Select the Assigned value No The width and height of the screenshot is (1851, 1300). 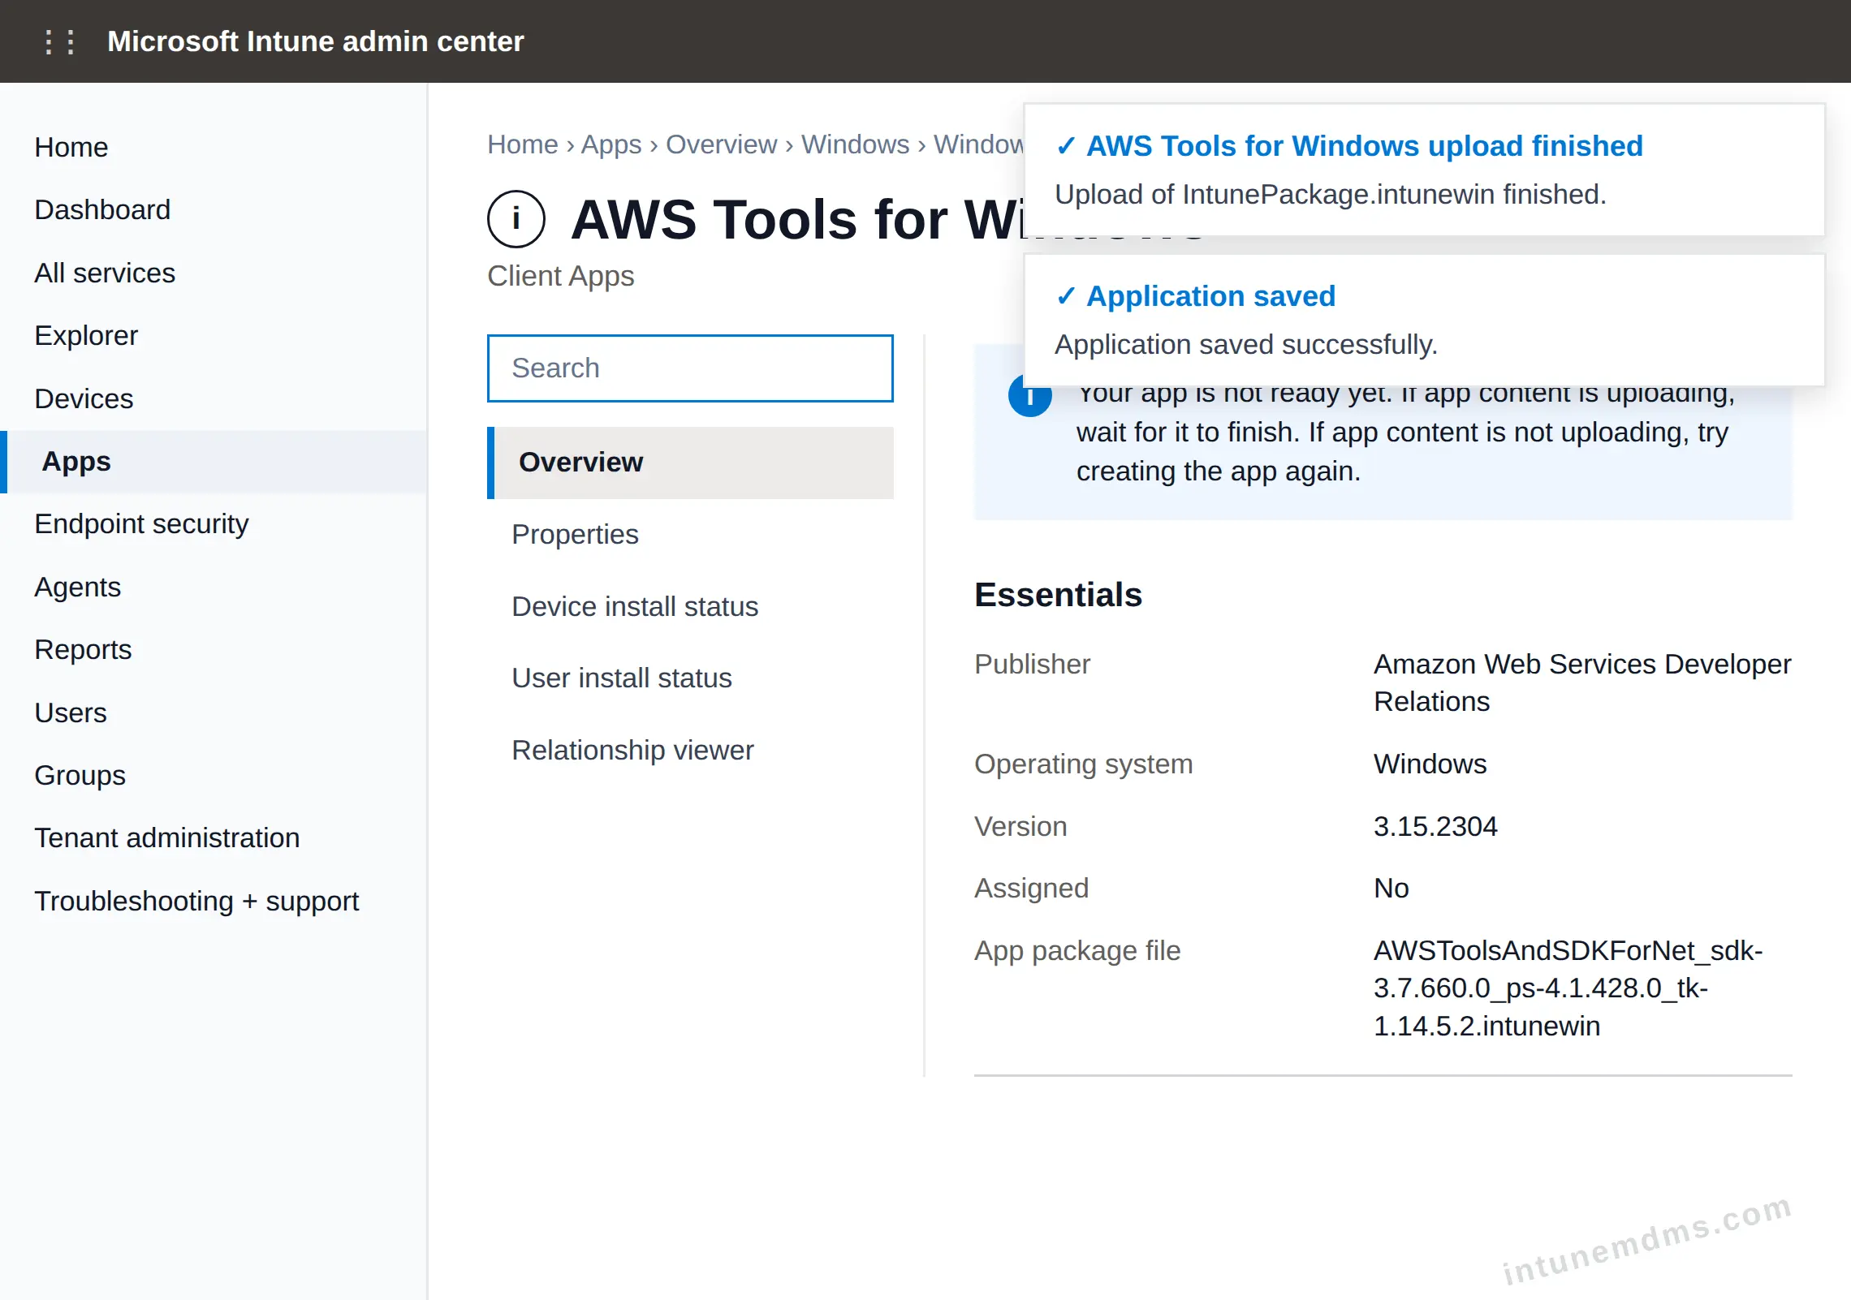pyautogui.click(x=1391, y=888)
